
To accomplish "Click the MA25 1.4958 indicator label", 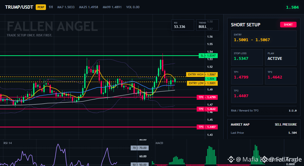I will tap(89, 7).
